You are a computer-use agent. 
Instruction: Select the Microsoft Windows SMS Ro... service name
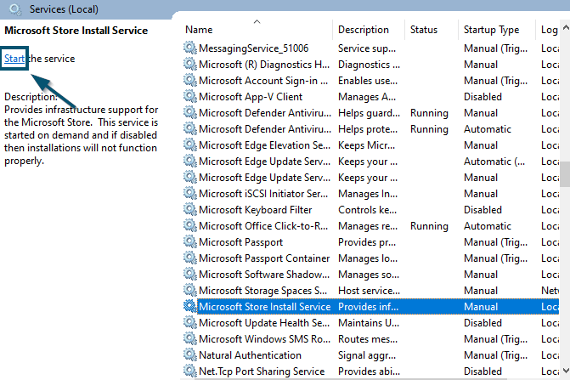[265, 339]
